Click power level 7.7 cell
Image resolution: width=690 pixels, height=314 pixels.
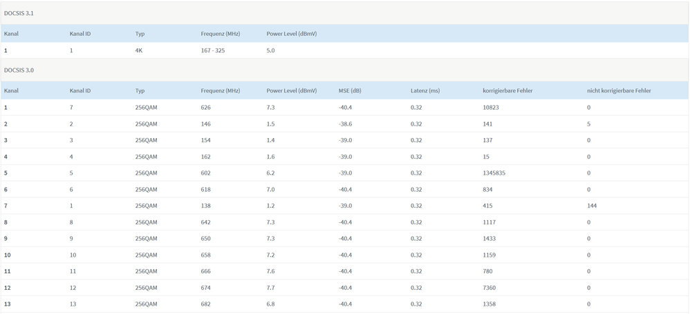(270, 288)
